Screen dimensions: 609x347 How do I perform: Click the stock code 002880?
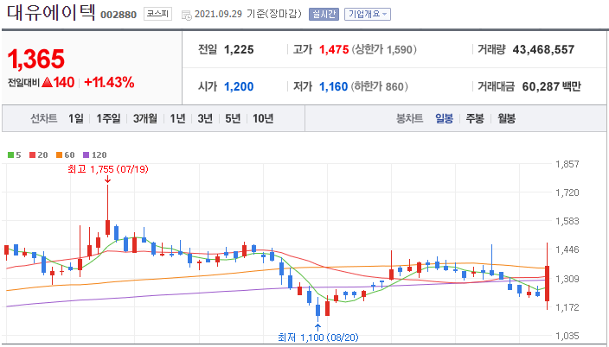(x=119, y=16)
